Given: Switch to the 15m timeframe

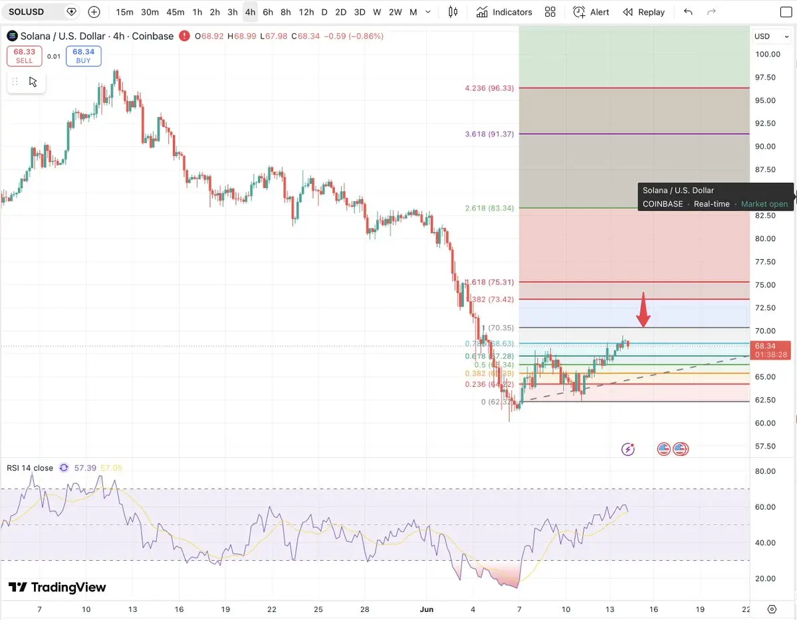Looking at the screenshot, I should 124,12.
